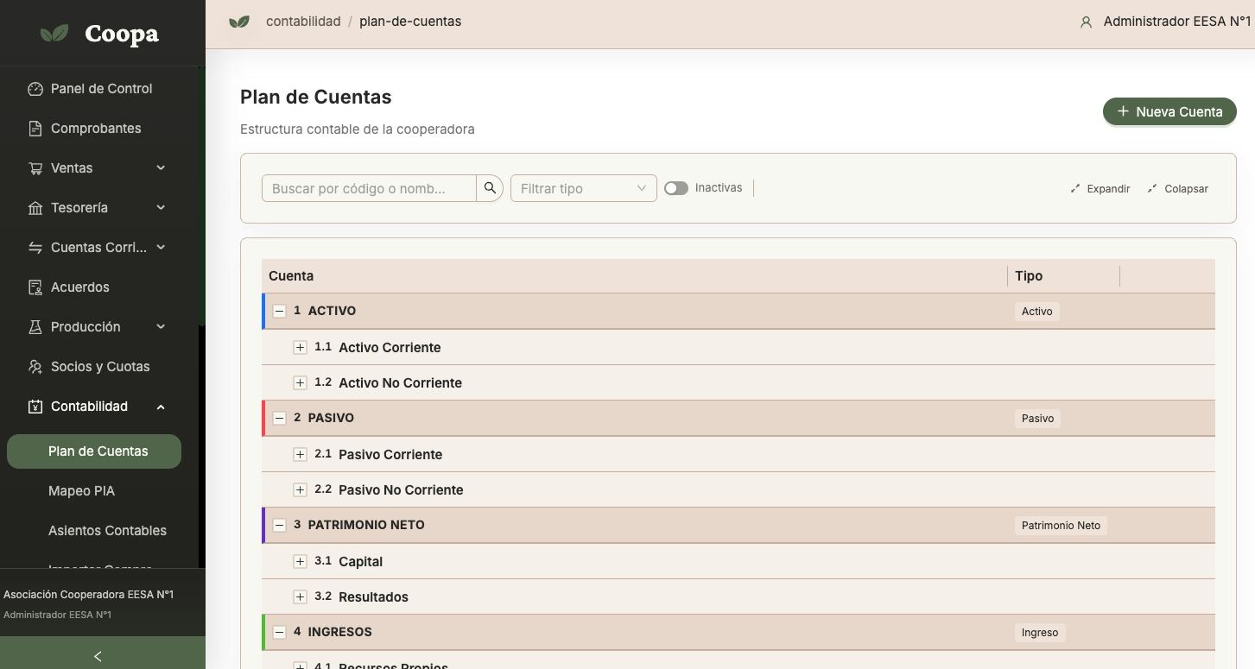Click the Expandir arrows icon
The image size is (1255, 669).
point(1075,188)
